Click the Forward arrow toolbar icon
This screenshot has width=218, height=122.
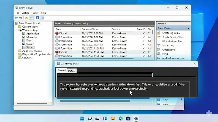pyautogui.click(x=21, y=18)
